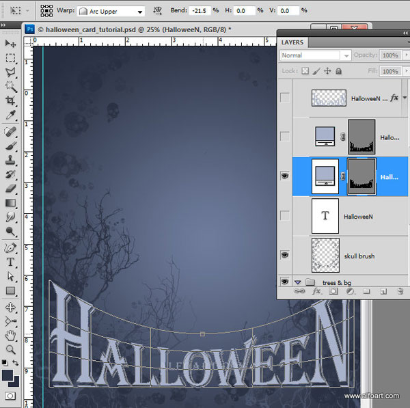Screen dimensions: 410x408
Task: Select the Crop tool
Action: point(10,100)
